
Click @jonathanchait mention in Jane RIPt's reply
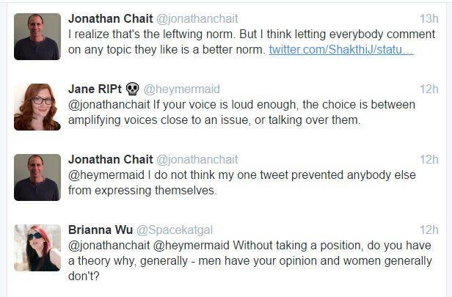click(x=109, y=105)
